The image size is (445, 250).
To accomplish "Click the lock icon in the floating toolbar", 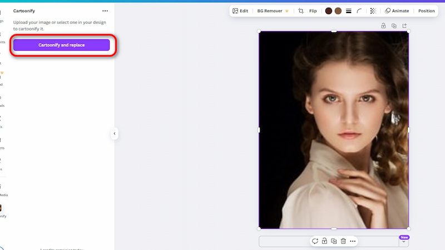I will click(x=324, y=241).
